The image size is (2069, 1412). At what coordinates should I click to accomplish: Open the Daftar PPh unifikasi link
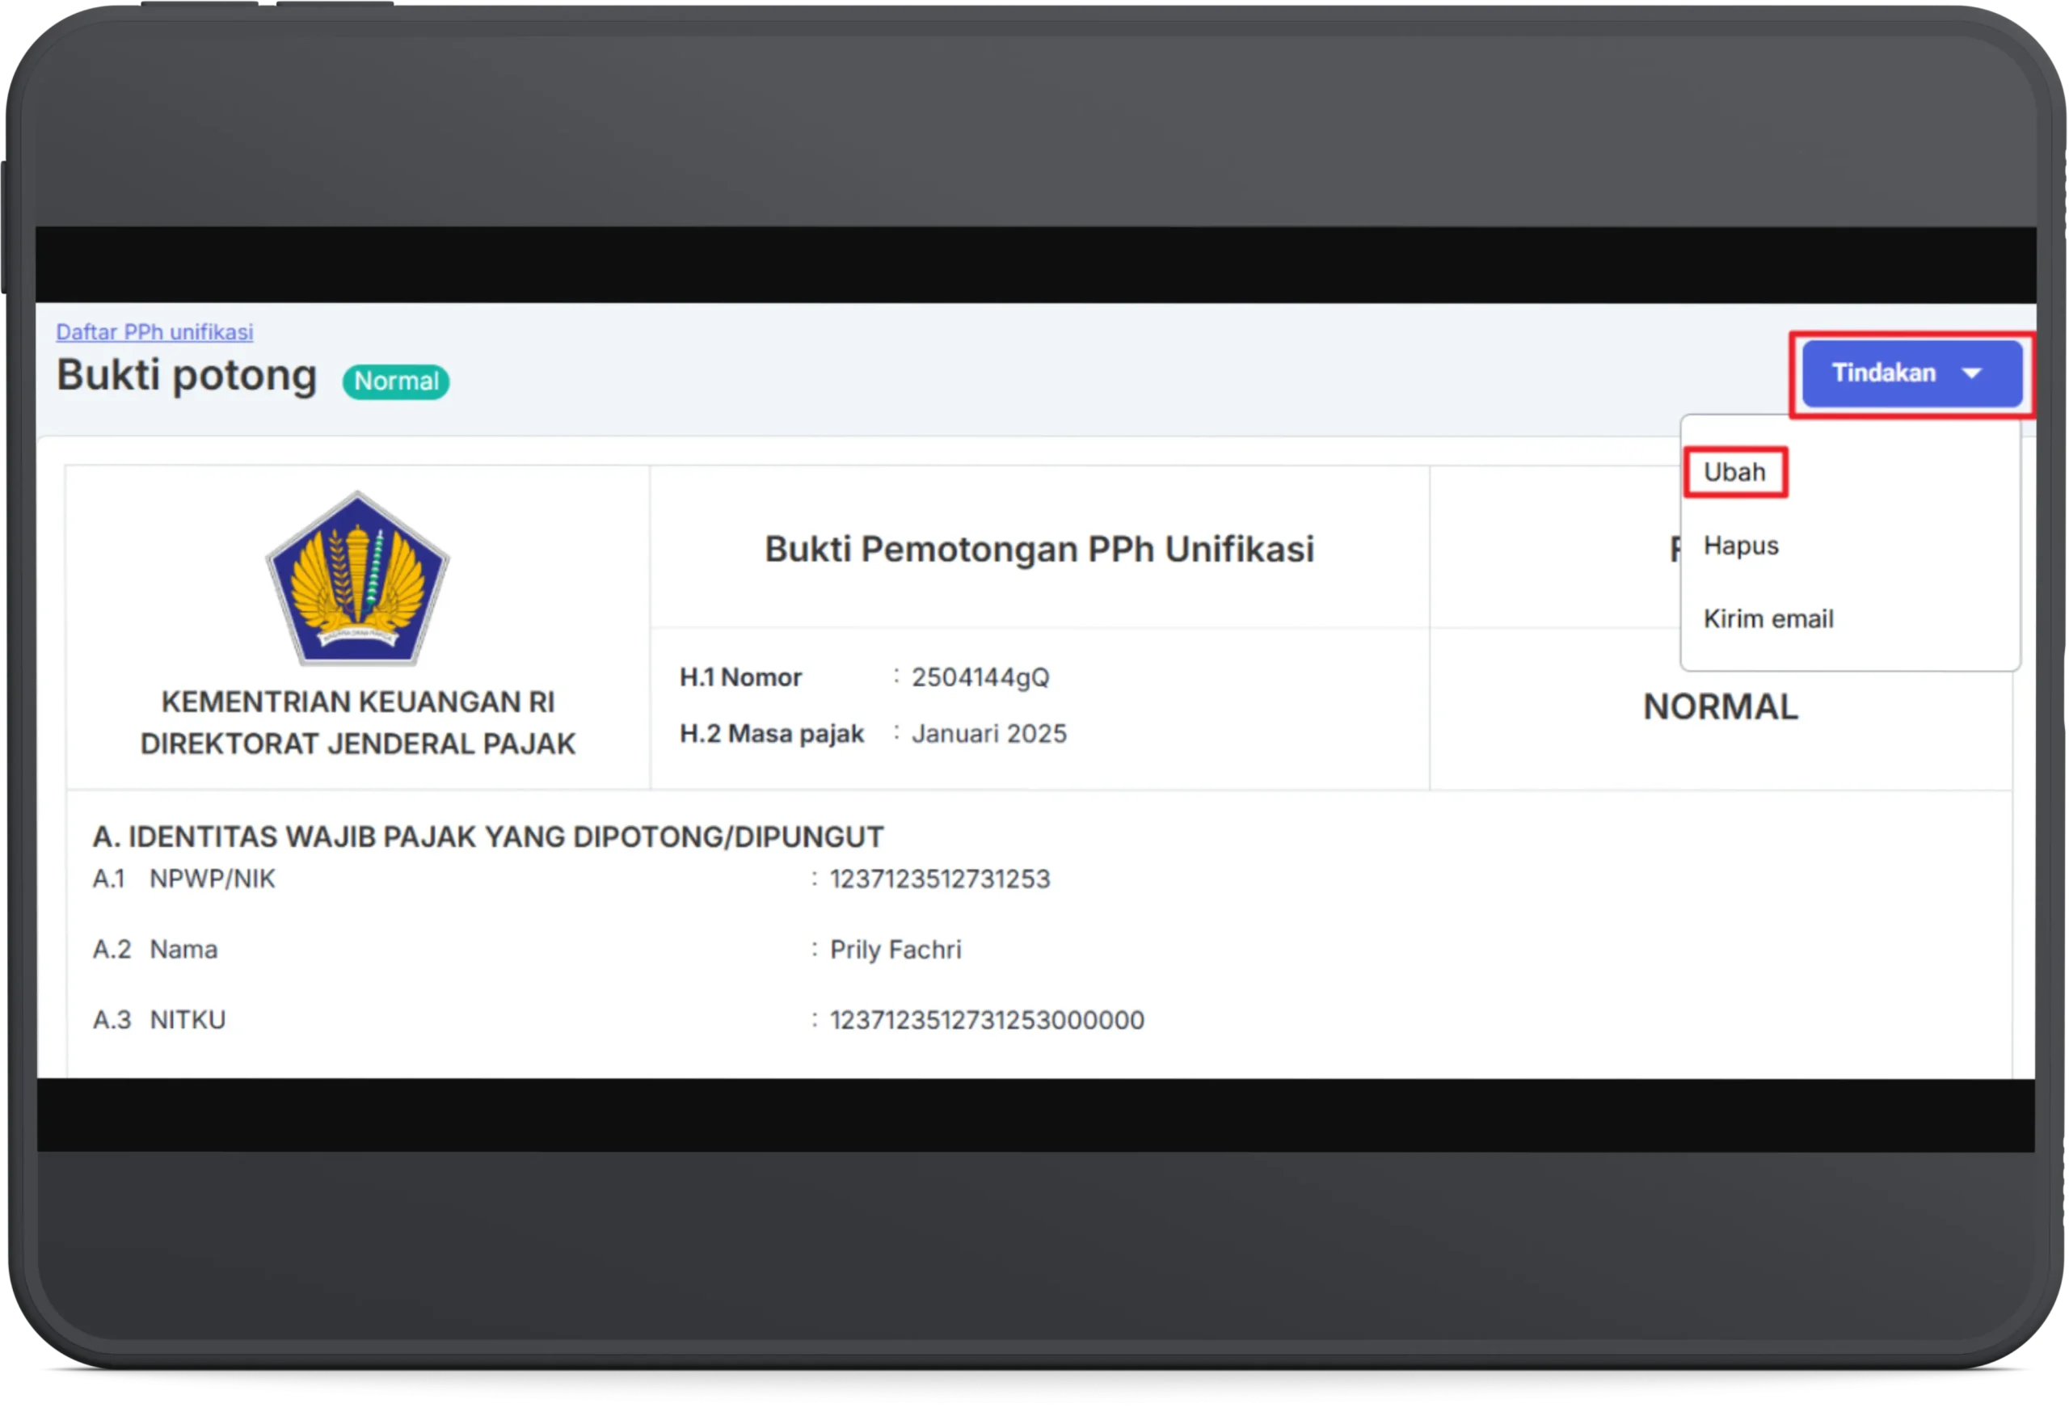point(154,331)
